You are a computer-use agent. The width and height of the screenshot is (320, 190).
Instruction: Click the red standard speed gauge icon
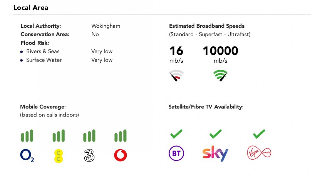(176, 76)
